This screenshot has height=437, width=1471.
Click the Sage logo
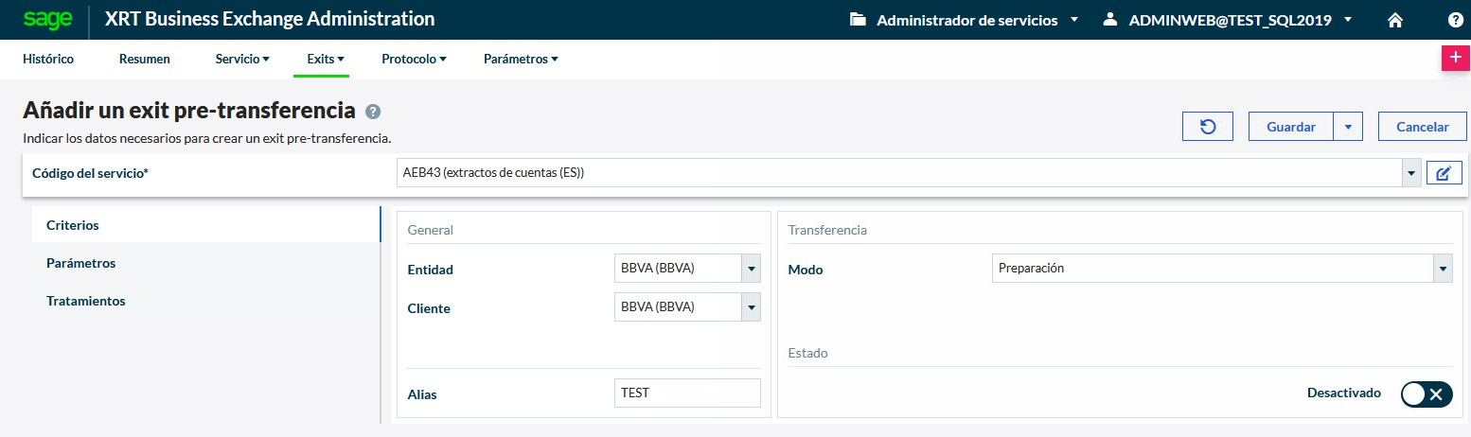click(x=42, y=19)
